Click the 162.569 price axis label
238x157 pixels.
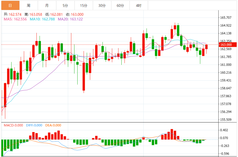pyautogui.click(x=226, y=49)
